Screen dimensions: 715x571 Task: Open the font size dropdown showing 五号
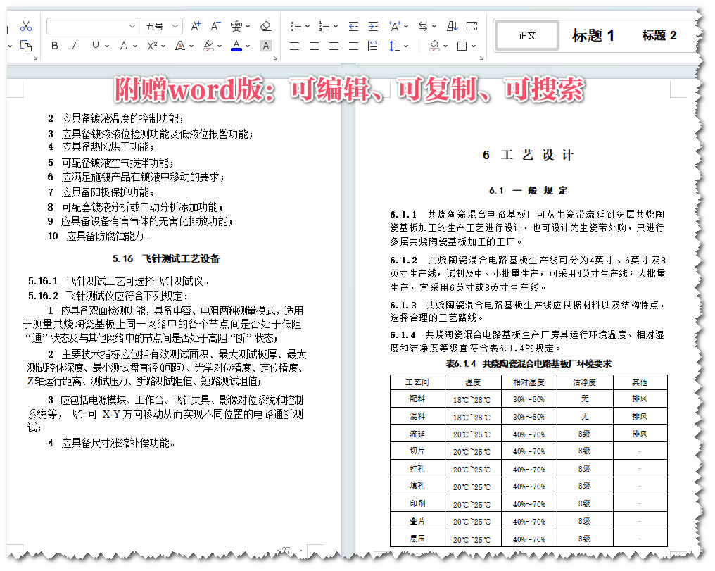pos(156,26)
